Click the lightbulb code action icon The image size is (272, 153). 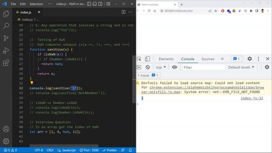pos(32,83)
